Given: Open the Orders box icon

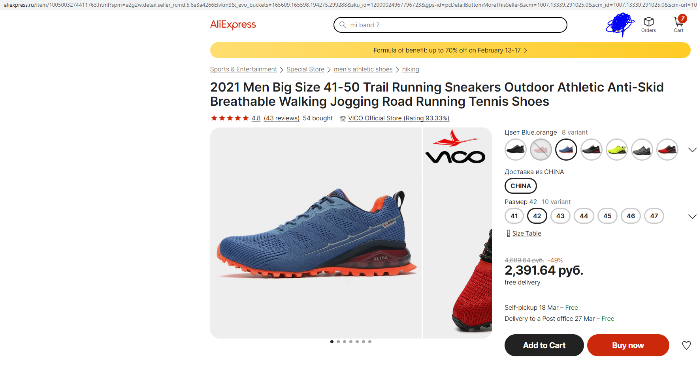Looking at the screenshot, I should click(x=648, y=22).
